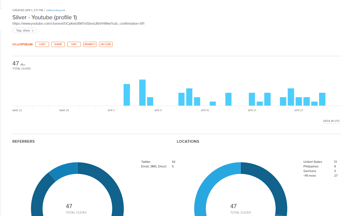Click the small bar chart icon beside 47

pos(23,64)
